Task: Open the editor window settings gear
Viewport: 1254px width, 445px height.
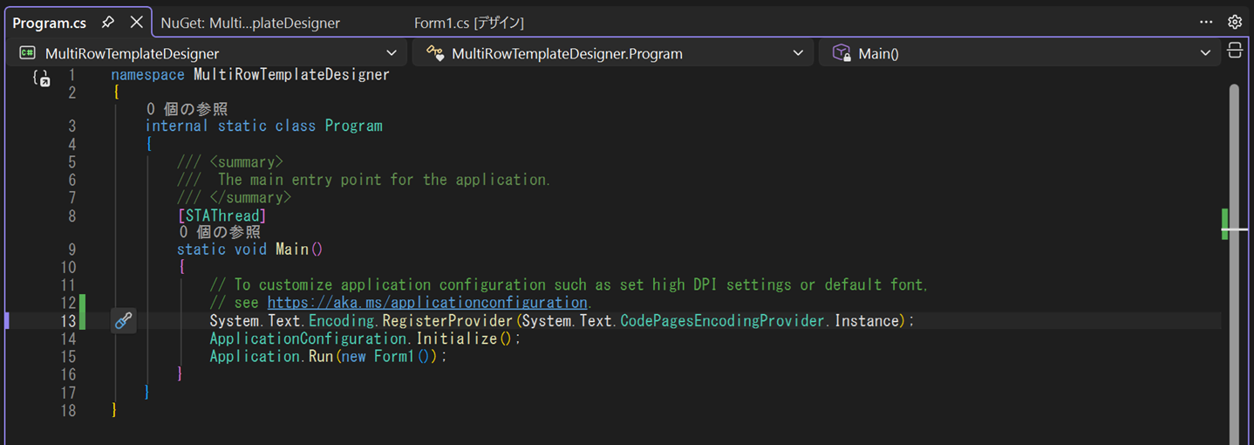Action: 1235,22
